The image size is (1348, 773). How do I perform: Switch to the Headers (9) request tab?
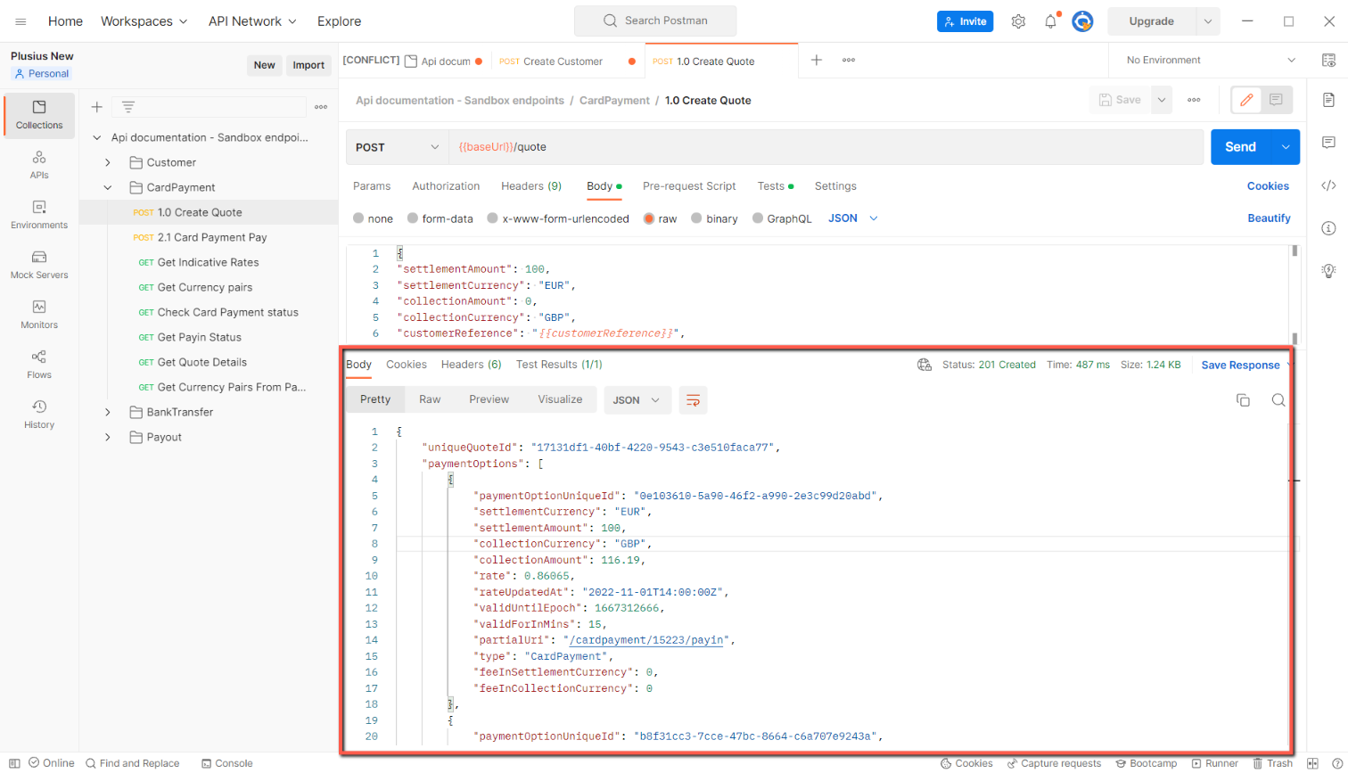(531, 186)
